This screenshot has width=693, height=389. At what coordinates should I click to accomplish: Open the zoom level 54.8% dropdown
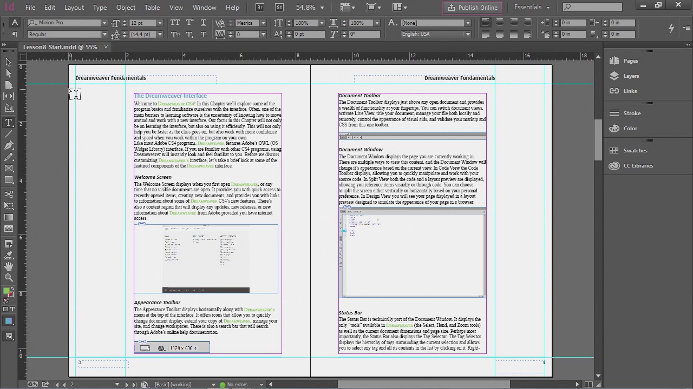[322, 8]
